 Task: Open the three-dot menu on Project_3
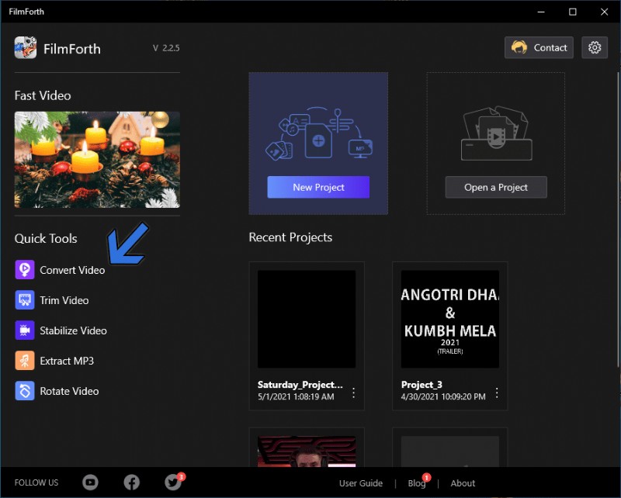[x=497, y=393]
